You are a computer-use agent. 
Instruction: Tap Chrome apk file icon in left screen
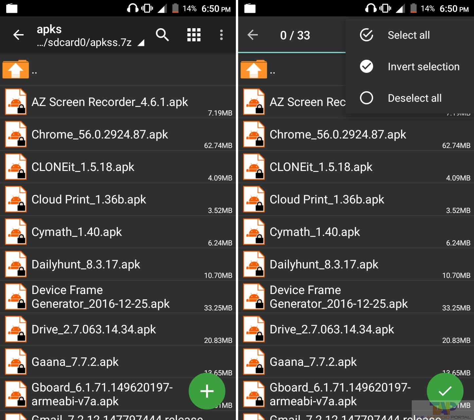[16, 134]
